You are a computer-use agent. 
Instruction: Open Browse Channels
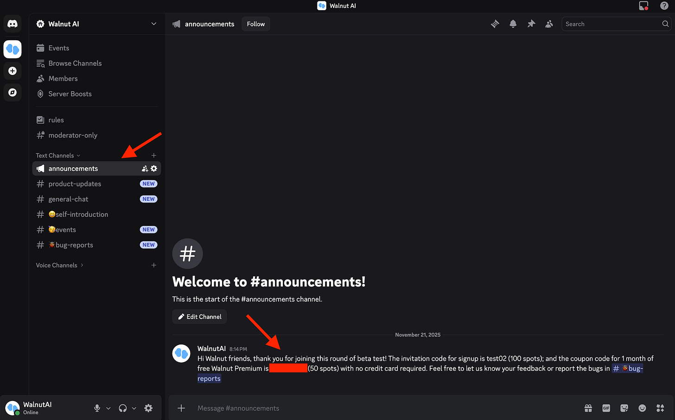pyautogui.click(x=96, y=63)
